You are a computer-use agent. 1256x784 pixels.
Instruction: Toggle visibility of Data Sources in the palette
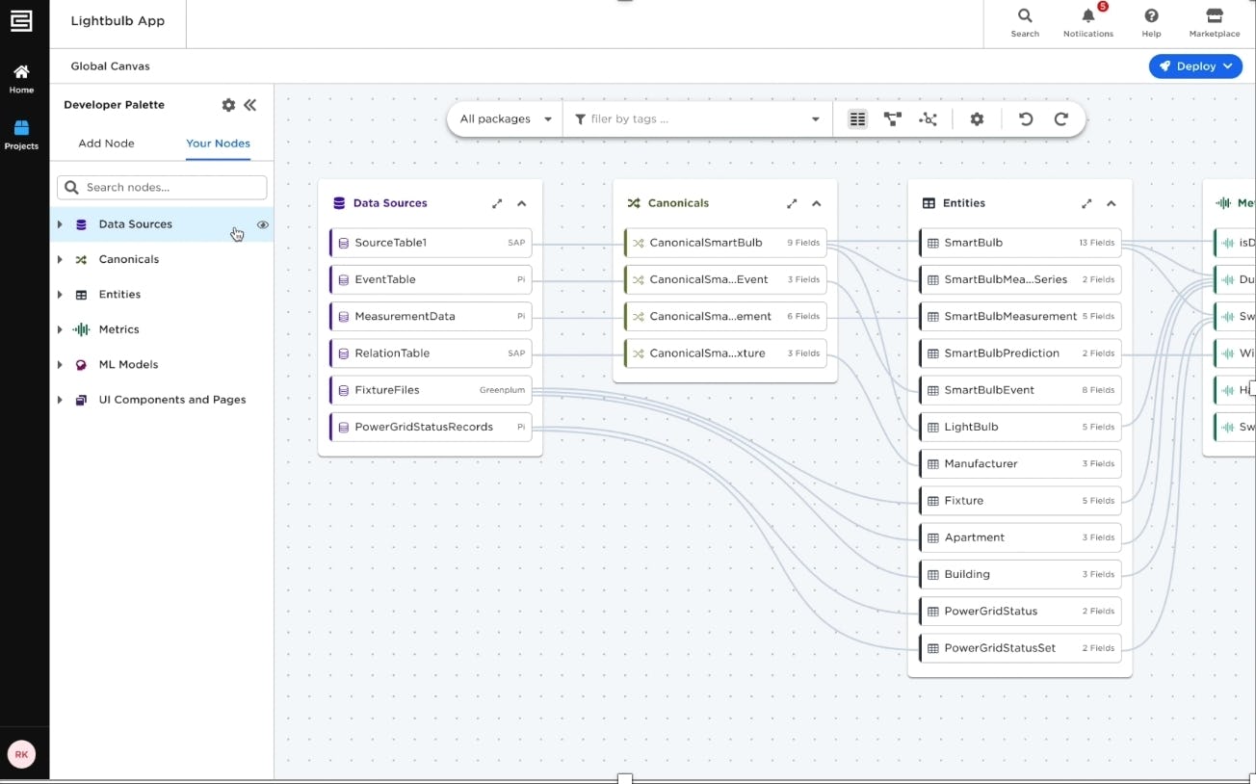point(263,224)
